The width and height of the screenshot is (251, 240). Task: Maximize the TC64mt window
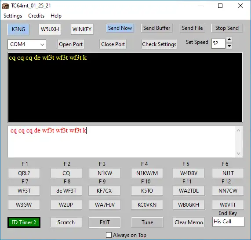click(220, 6)
